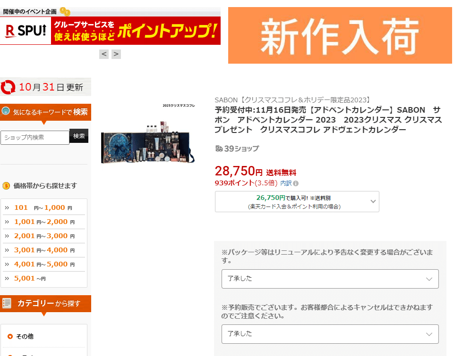This screenshot has height=356, width=454.
Task: Click the SABON クリスマスコフレ＆ホリデー限定品2023 caption
Action: pos(293,100)
